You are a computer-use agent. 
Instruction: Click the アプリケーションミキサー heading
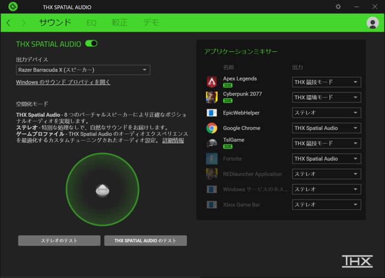coord(241,52)
